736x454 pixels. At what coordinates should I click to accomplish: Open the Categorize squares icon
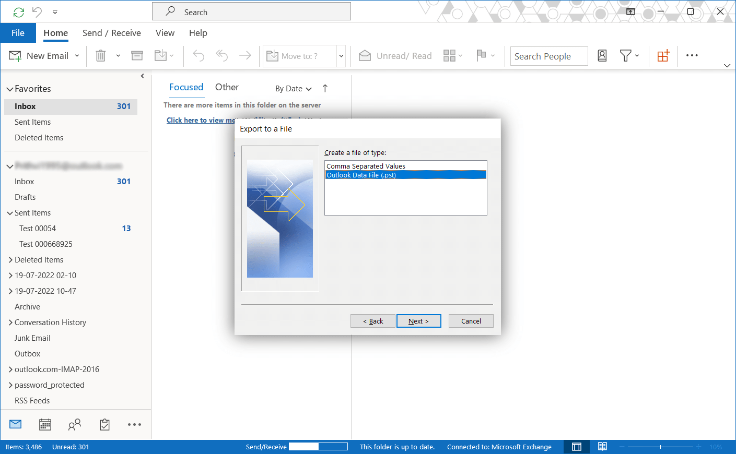(449, 56)
